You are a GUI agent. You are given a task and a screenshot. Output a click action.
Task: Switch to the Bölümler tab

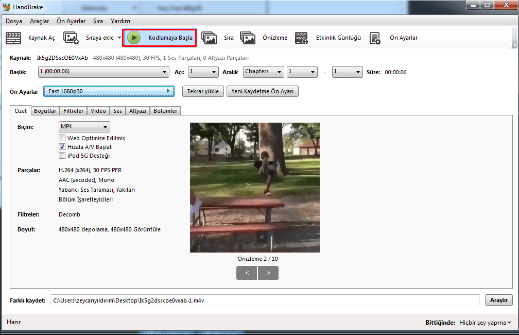(x=165, y=111)
